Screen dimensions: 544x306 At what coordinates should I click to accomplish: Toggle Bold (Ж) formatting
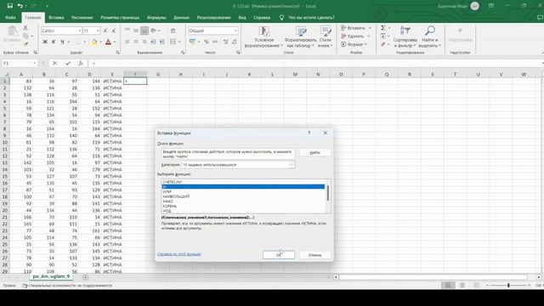(x=45, y=42)
